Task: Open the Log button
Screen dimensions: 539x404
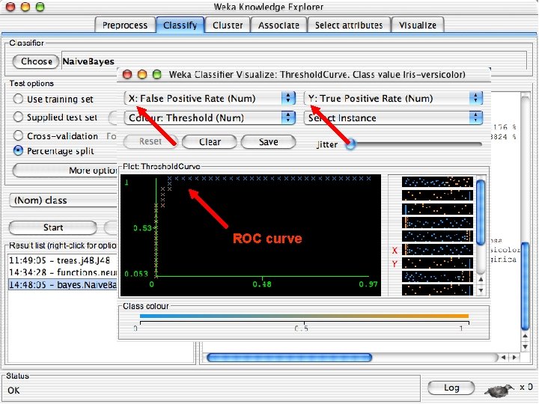Action: pyautogui.click(x=451, y=388)
